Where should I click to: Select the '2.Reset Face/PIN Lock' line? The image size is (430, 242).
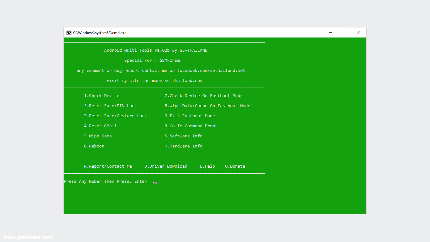(x=110, y=106)
